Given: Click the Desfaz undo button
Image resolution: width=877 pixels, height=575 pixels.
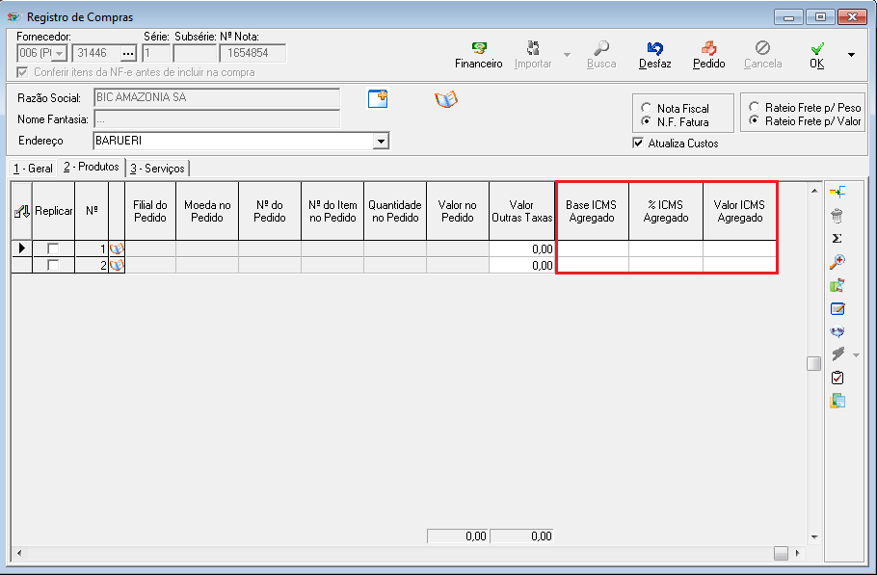Looking at the screenshot, I should point(654,55).
